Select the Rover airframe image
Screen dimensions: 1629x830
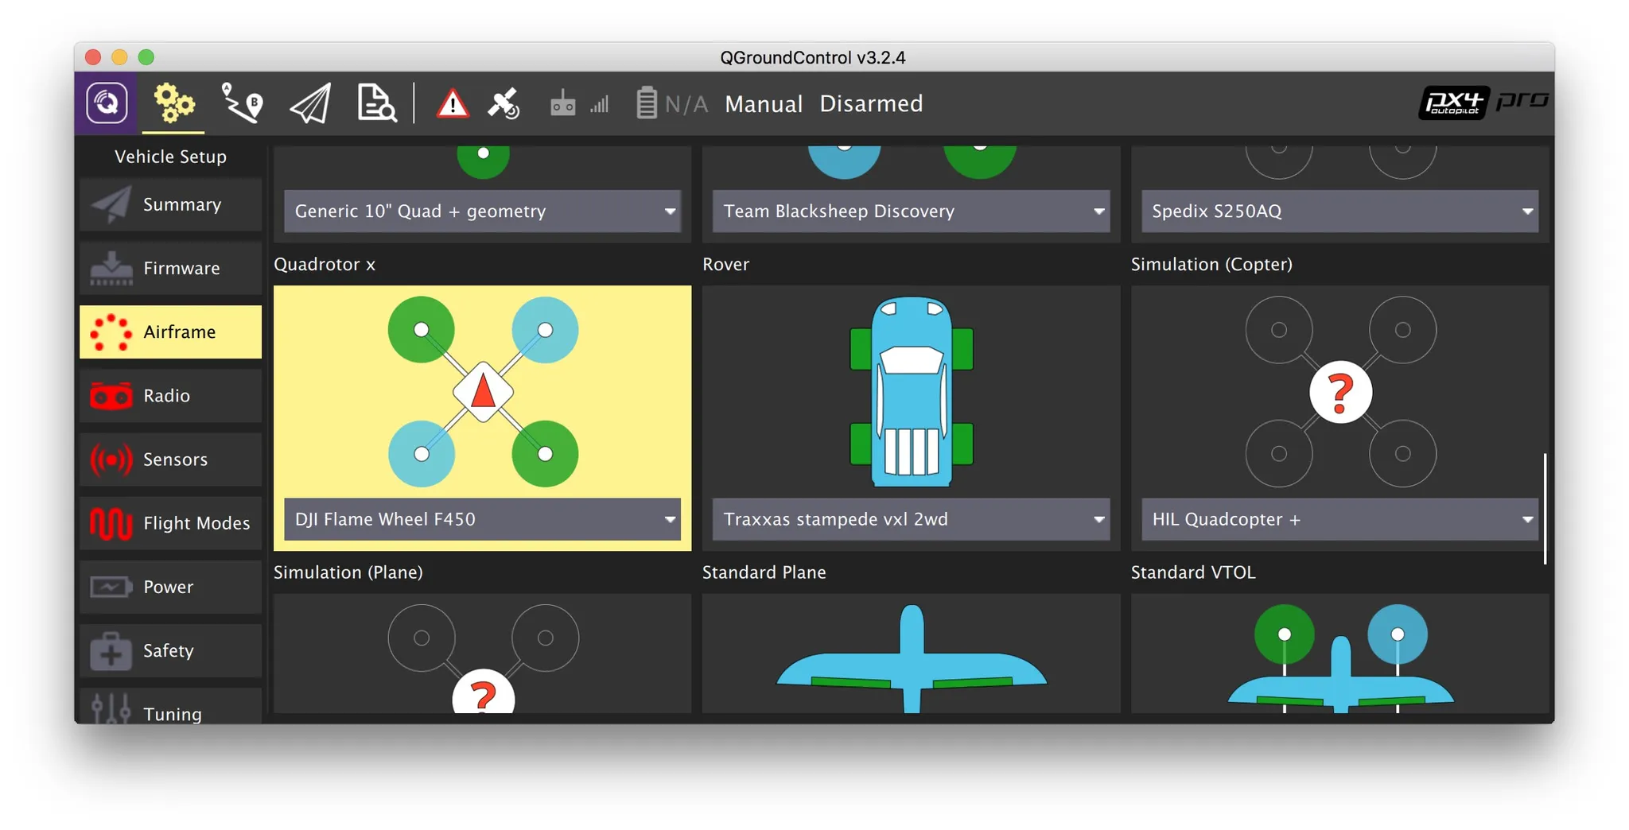click(911, 391)
